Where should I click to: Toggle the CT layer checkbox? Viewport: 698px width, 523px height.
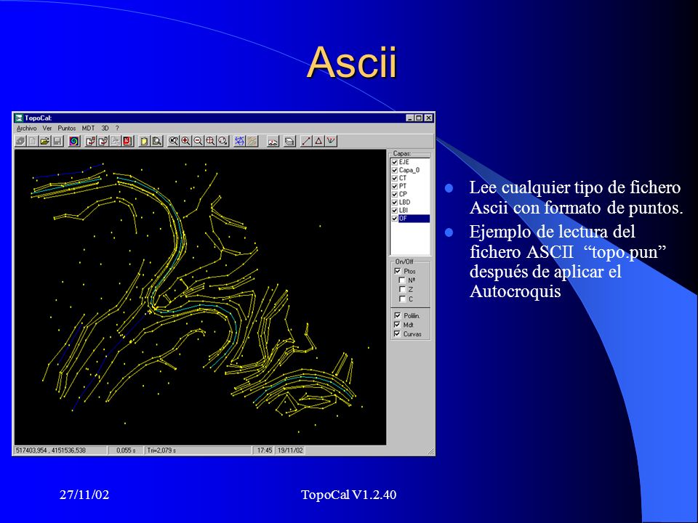(394, 179)
